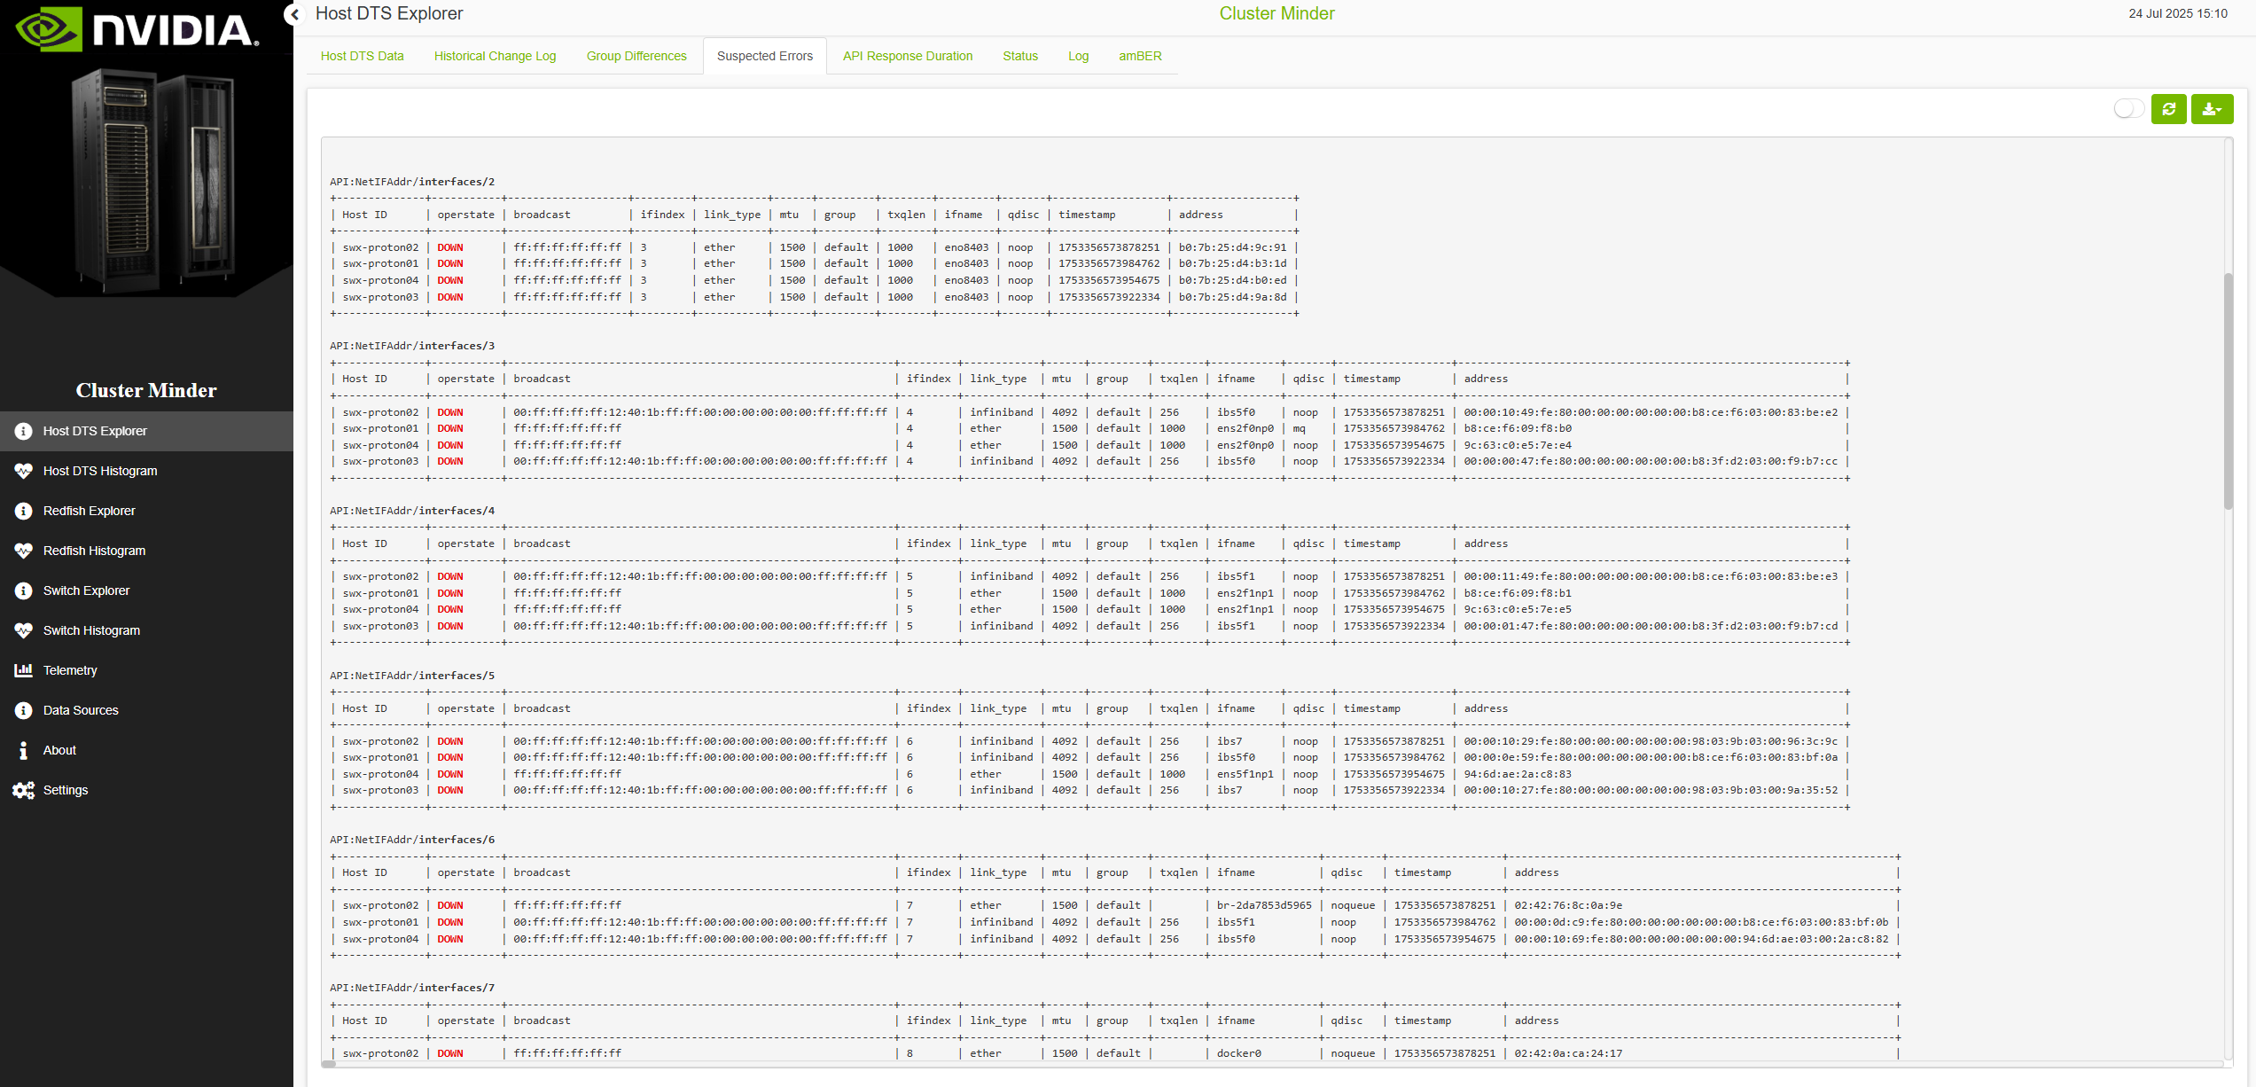
Task: Open the download options dropdown
Action: [x=2213, y=109]
